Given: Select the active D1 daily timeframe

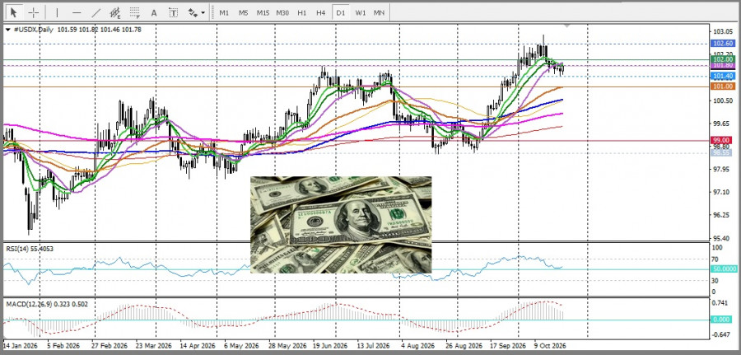Looking at the screenshot, I should pos(341,12).
